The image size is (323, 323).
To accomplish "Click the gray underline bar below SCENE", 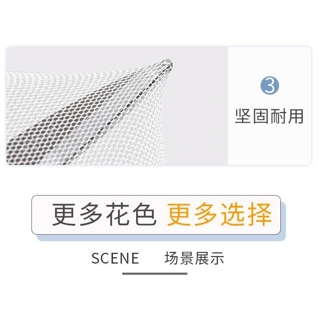I will [155, 273].
